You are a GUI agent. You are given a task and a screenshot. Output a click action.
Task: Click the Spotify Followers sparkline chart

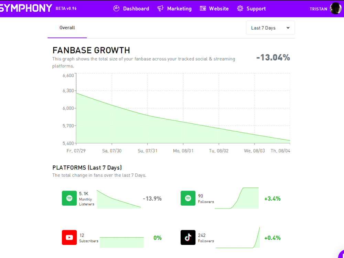coord(237,198)
